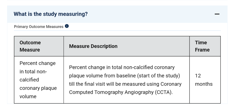
Task: Click "in total non-" in the Outcome Measure cell
Action: tap(33, 71)
